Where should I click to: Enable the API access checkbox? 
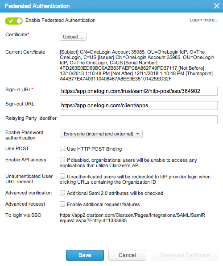point(62,160)
